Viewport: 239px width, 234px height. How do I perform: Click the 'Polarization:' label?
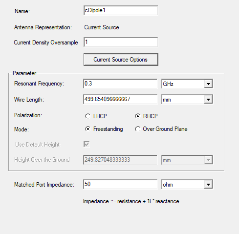(28, 115)
